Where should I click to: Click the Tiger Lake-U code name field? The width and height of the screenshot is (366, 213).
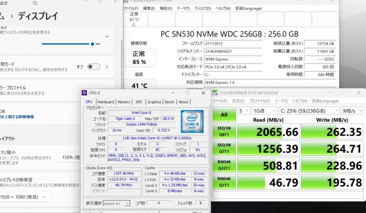(x=125, y=119)
